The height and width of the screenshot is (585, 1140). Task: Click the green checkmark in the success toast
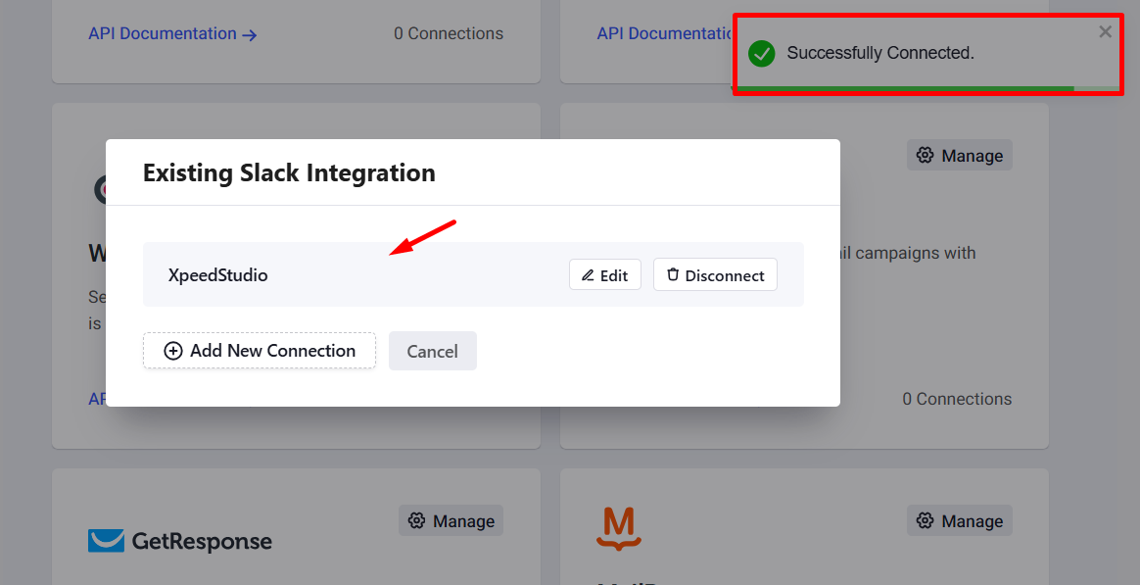[x=761, y=53]
